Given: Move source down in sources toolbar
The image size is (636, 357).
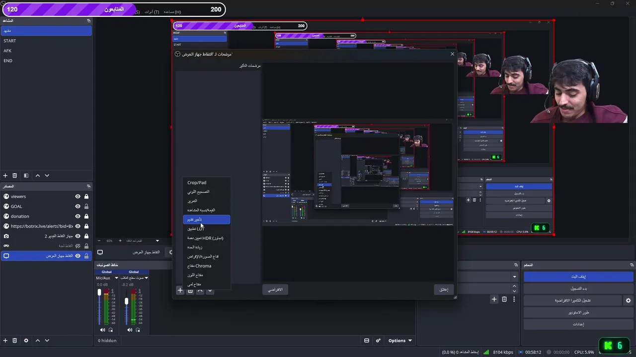Looking at the screenshot, I should pyautogui.click(x=47, y=341).
